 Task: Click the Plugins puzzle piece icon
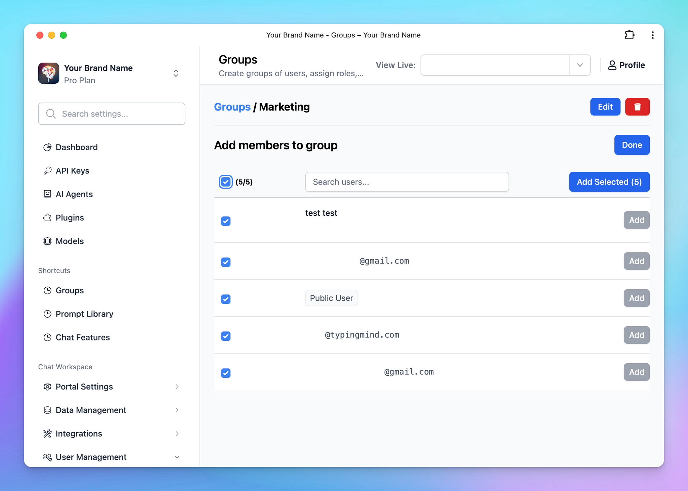[47, 218]
